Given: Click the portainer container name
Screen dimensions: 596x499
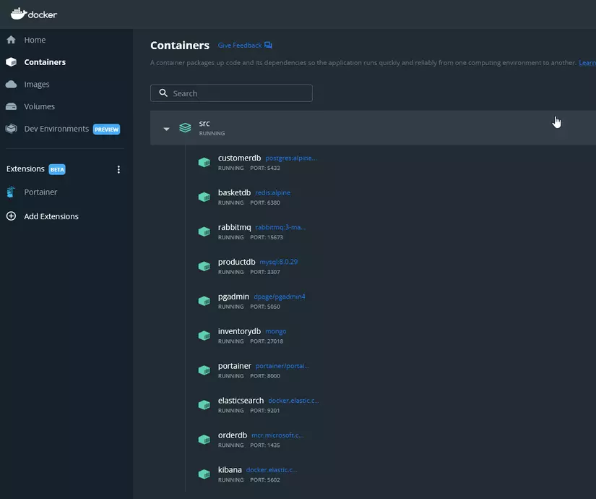Looking at the screenshot, I should (235, 366).
